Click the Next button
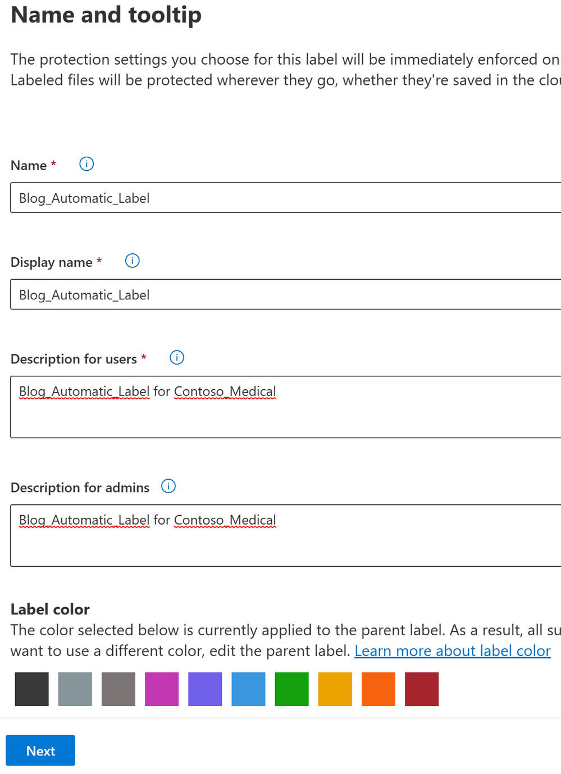Image resolution: width=561 pixels, height=774 pixels. point(40,750)
